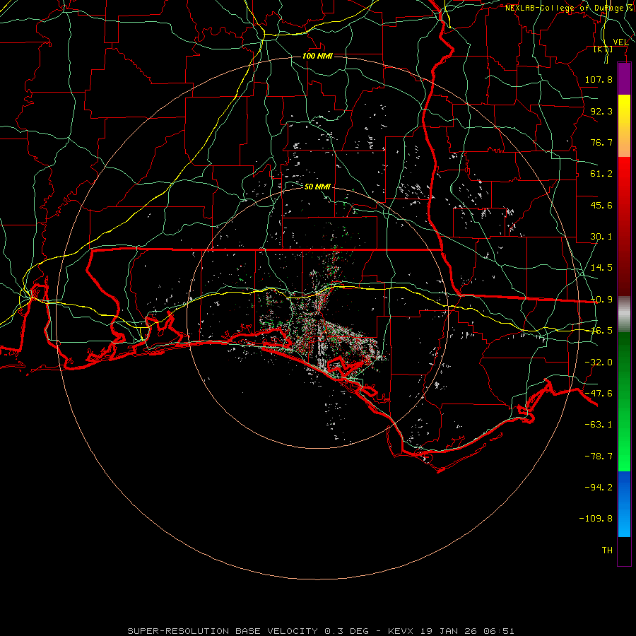Click the -78.7 legend value
Image resolution: width=636 pixels, height=636 pixels.
point(599,457)
